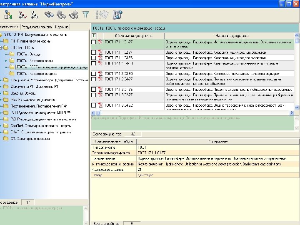Sort by Название документа column header

coord(232,35)
